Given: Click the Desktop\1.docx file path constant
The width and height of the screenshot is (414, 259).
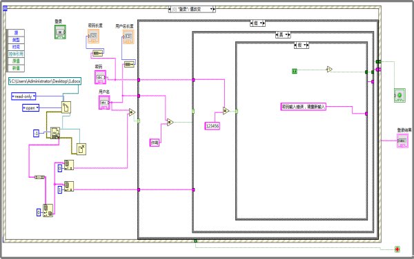Looking at the screenshot, I should point(45,81).
